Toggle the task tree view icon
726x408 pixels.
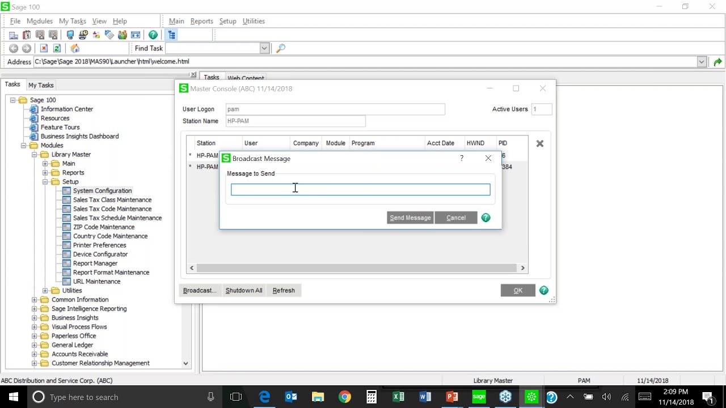coord(172,35)
